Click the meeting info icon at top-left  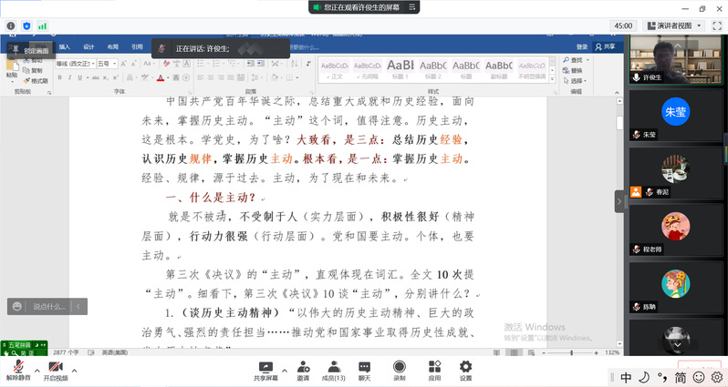click(11, 26)
